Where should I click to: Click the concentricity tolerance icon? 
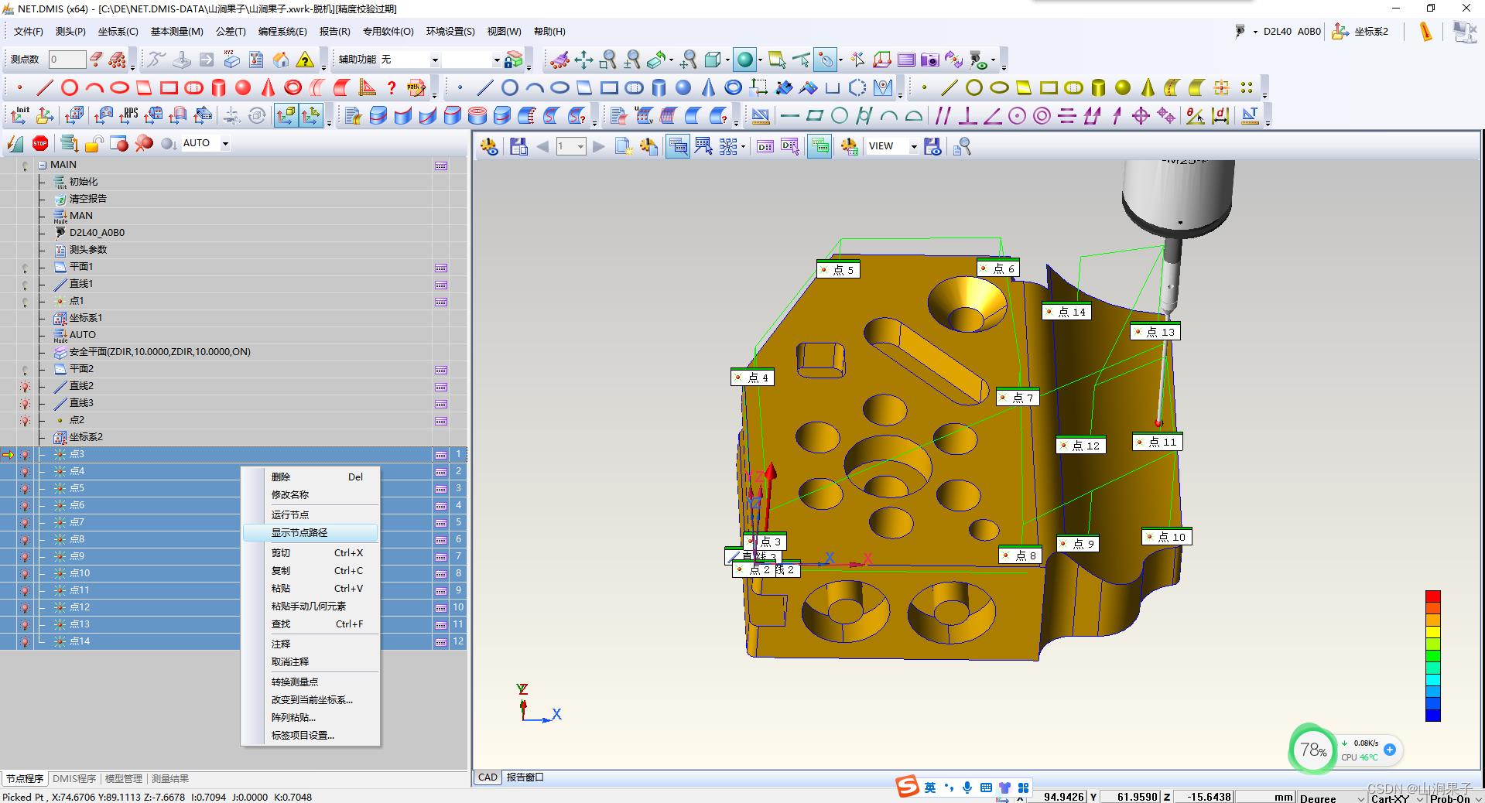click(x=1042, y=116)
